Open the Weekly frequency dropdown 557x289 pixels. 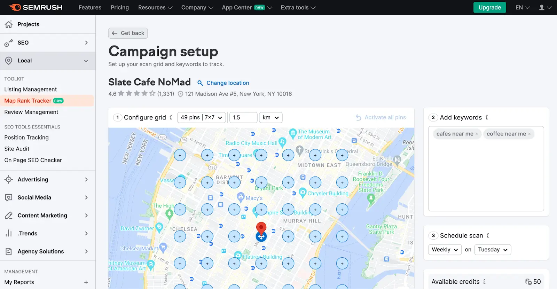coord(445,250)
